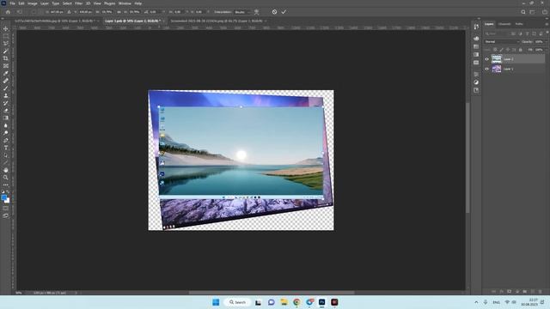
Task: Switch to the Channels panel tab
Action: click(504, 24)
